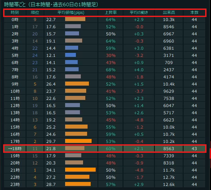The image size is (211, 190).
Task: Select the 11.7k volume at 21時
Action: coord(169,170)
